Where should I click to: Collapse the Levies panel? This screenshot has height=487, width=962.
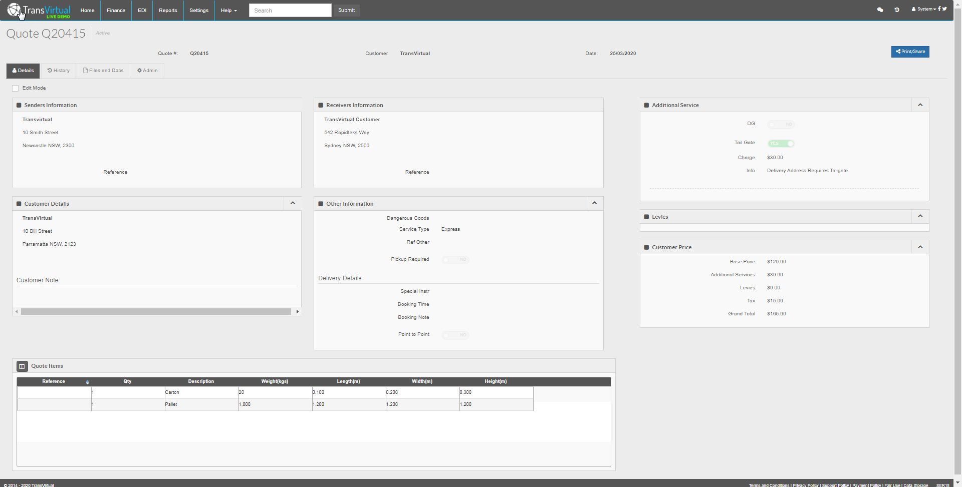(920, 216)
